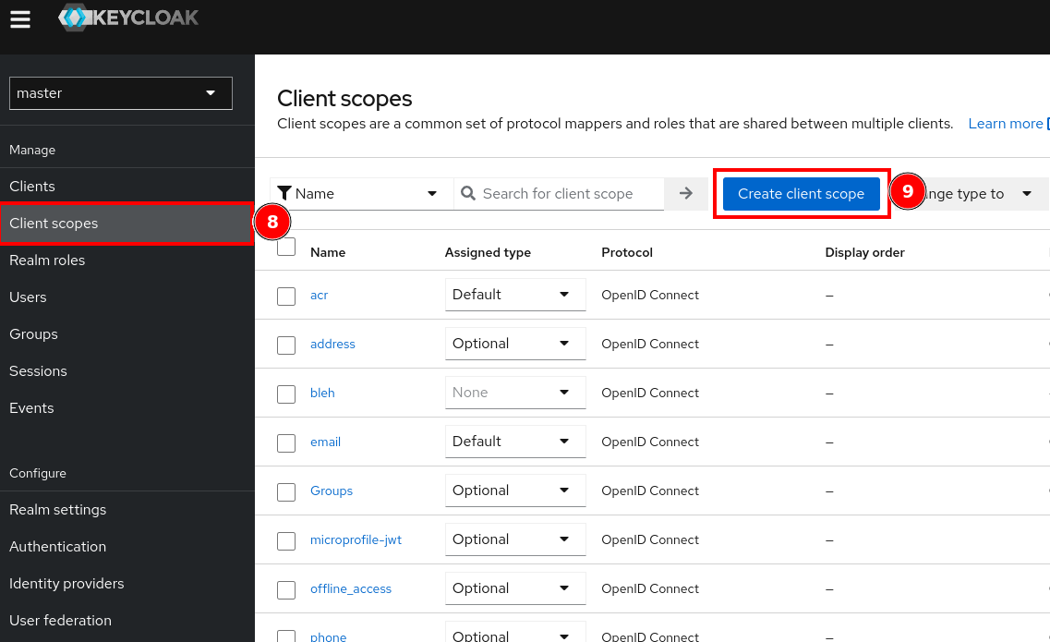Go to the Authentication section

(57, 546)
